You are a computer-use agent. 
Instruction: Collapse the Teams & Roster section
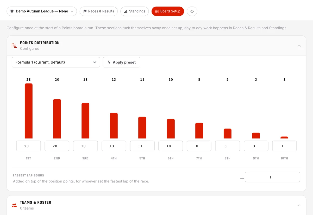[x=299, y=205]
